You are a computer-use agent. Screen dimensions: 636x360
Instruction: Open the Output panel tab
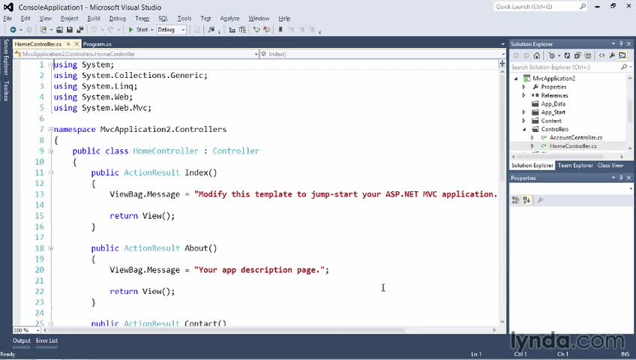tap(22, 340)
